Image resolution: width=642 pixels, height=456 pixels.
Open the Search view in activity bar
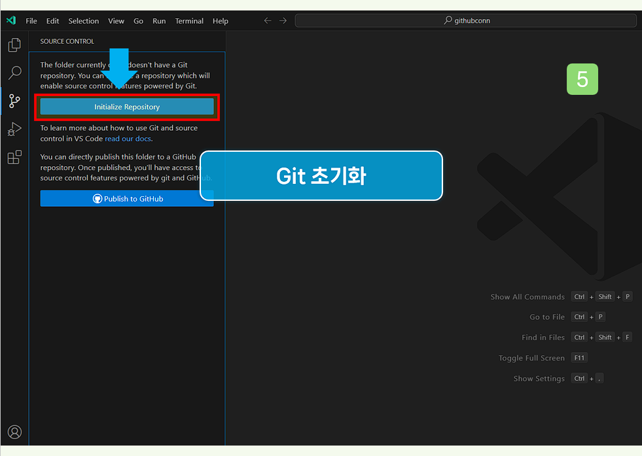pyautogui.click(x=14, y=73)
